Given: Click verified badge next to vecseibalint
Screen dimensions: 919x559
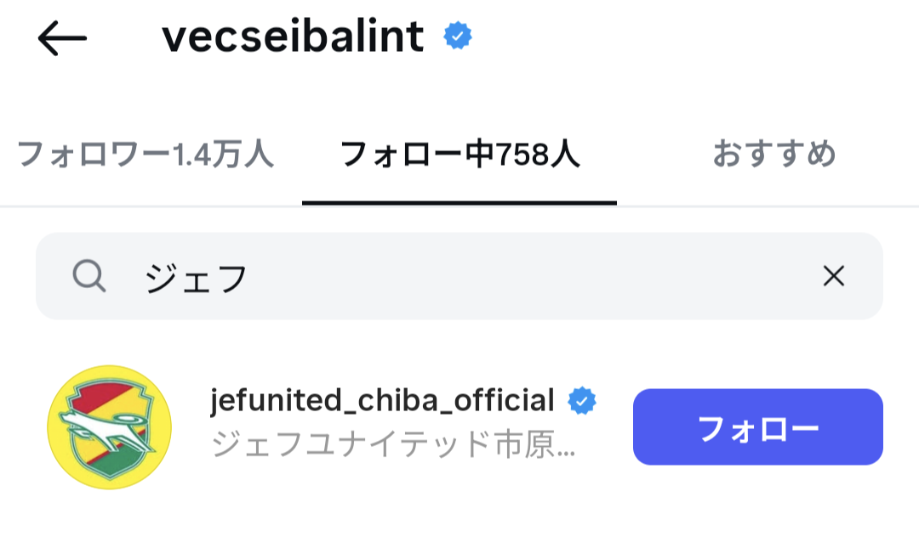Looking at the screenshot, I should [x=458, y=37].
